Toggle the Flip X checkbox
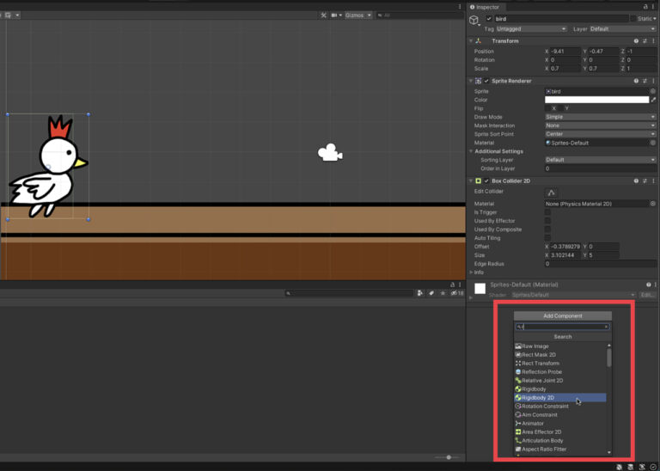Image resolution: width=660 pixels, height=471 pixels. 547,108
